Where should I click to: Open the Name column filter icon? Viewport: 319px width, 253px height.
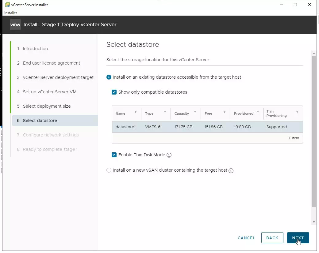[136, 112]
